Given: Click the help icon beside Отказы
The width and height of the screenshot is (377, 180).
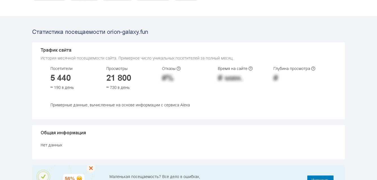Looking at the screenshot, I should [x=179, y=69].
